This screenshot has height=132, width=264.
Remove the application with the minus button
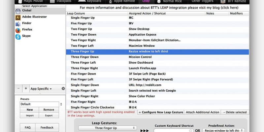tap(18, 89)
